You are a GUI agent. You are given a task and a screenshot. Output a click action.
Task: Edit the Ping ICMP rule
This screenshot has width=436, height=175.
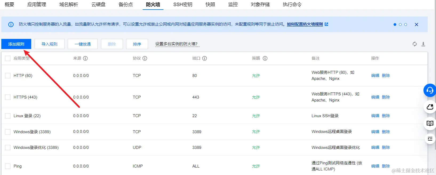375,166
